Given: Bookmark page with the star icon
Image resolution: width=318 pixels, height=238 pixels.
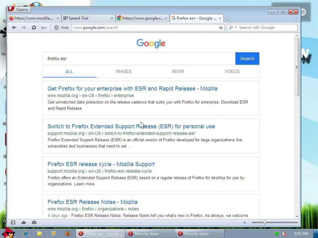Looking at the screenshot, I should click(221, 28).
